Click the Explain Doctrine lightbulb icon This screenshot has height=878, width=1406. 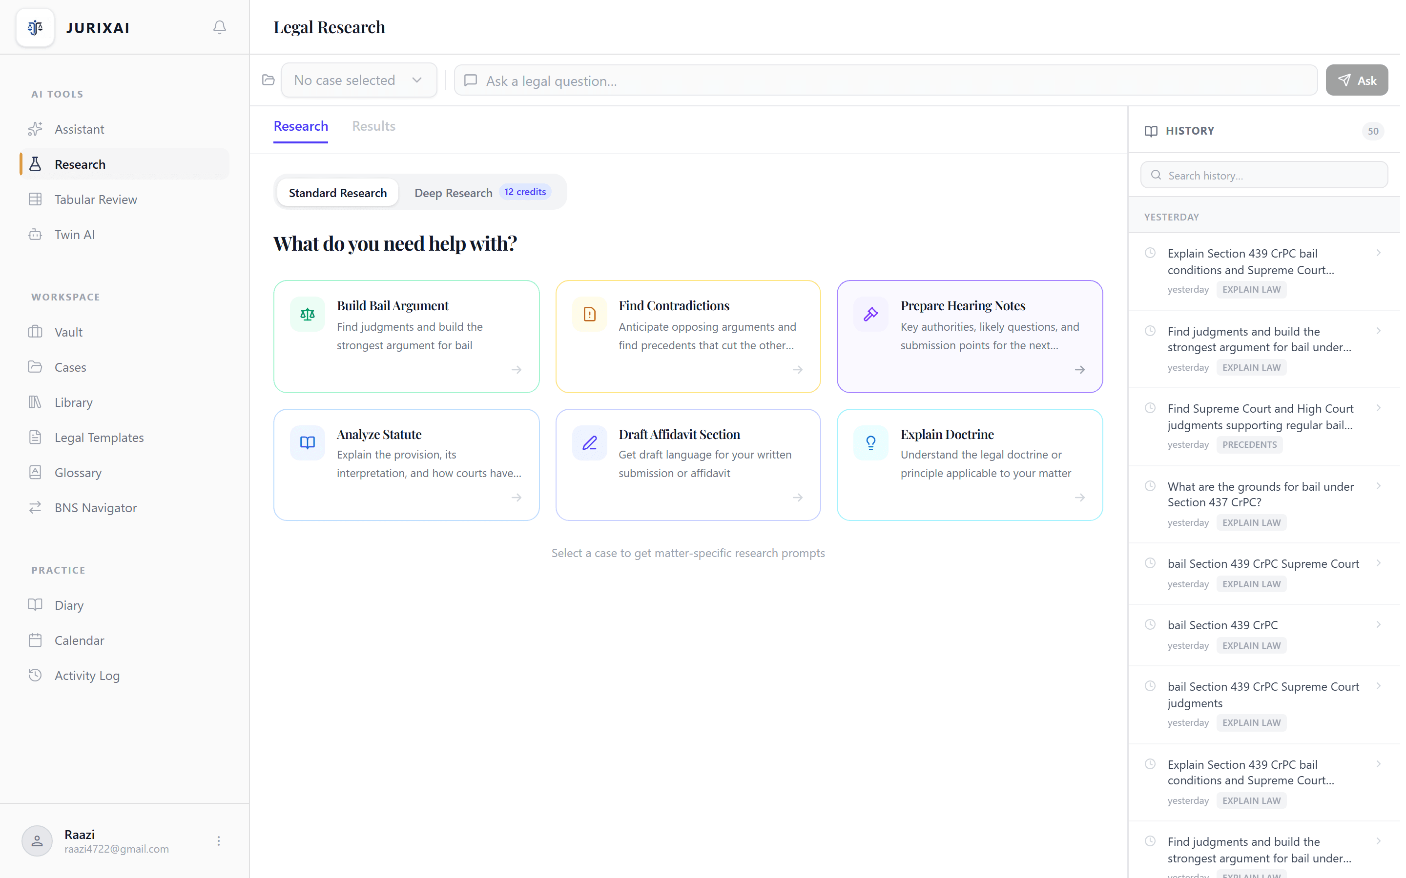pos(871,442)
